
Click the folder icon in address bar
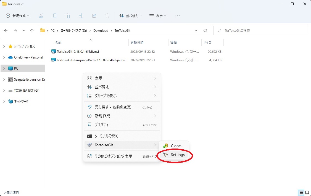(43, 30)
